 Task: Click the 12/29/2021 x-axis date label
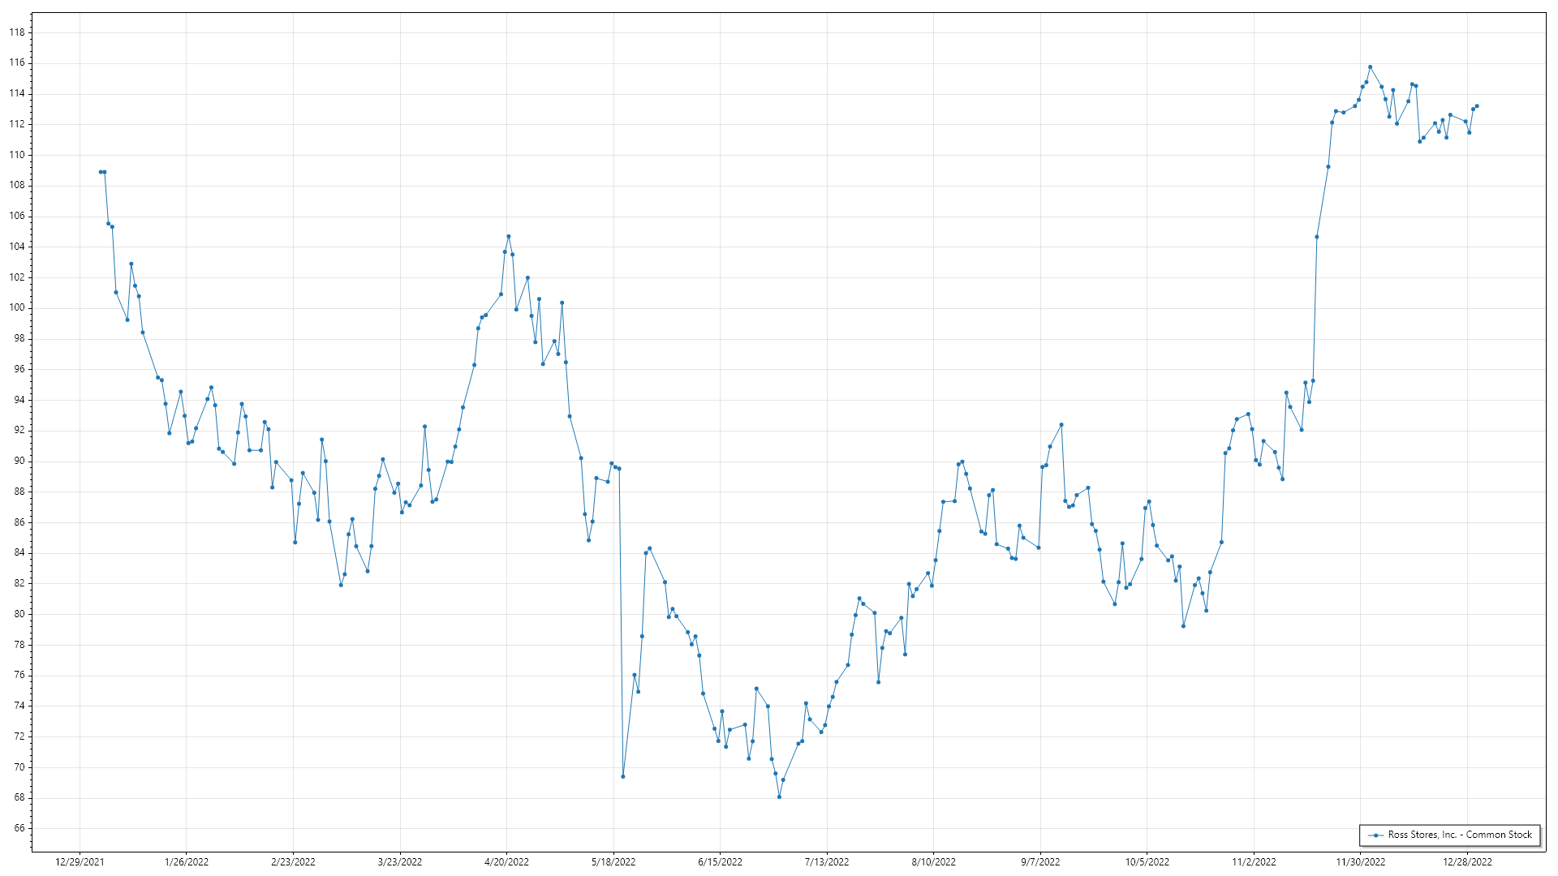pyautogui.click(x=80, y=862)
